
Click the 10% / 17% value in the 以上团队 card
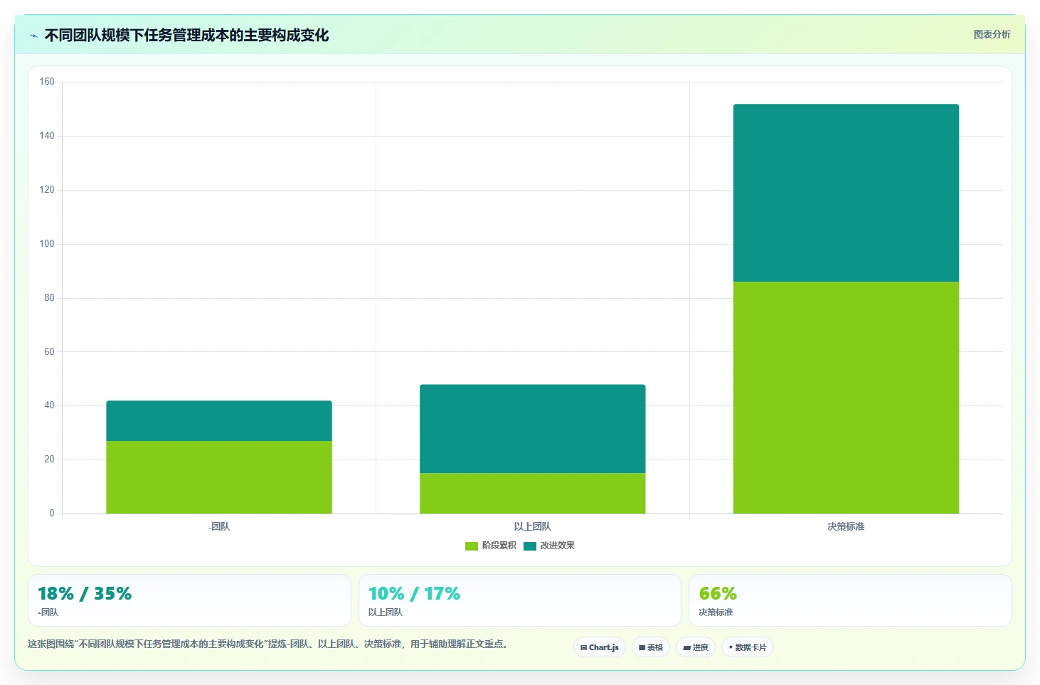pyautogui.click(x=414, y=593)
